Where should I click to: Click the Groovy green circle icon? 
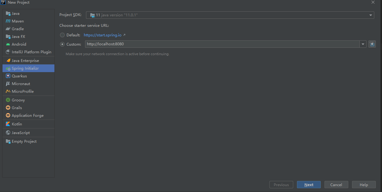pyautogui.click(x=8, y=100)
